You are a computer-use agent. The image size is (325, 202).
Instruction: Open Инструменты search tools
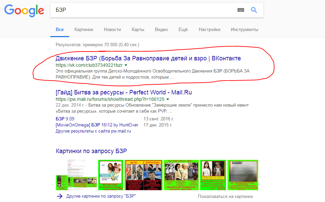coord(244,30)
